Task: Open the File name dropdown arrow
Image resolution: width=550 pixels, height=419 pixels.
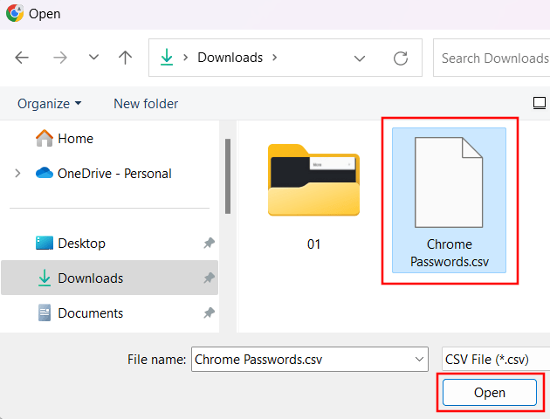Action: point(419,360)
